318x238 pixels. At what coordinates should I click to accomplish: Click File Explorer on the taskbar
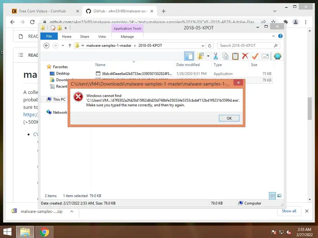pos(25,232)
